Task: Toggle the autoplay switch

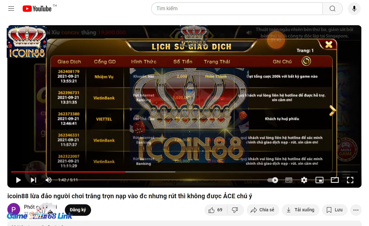Action: [273, 180]
